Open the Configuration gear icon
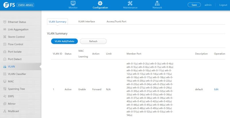The width and height of the screenshot is (230, 118). coord(100,3)
